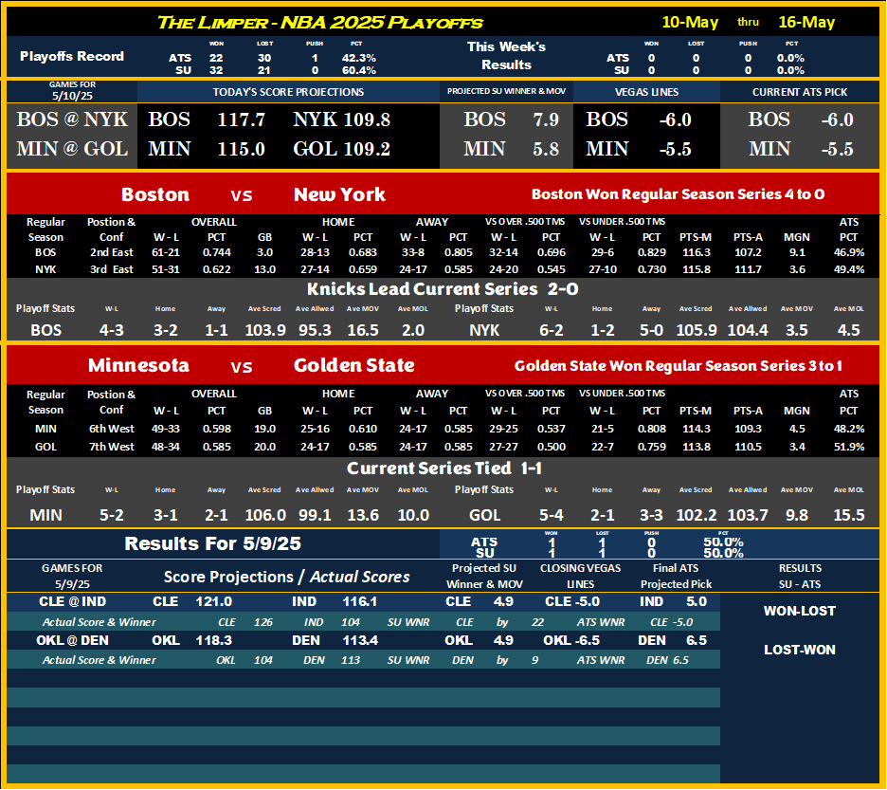The image size is (887, 790).
Task: Select Boston's ATS percentage "46.9%"
Action: pyautogui.click(x=848, y=252)
